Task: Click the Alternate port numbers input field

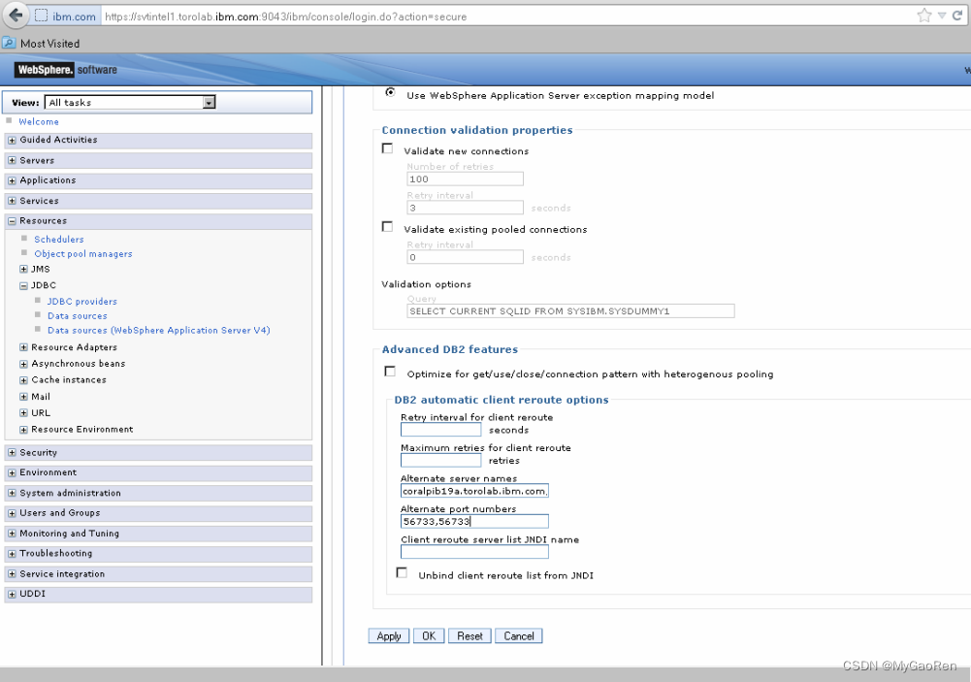Action: (x=473, y=520)
